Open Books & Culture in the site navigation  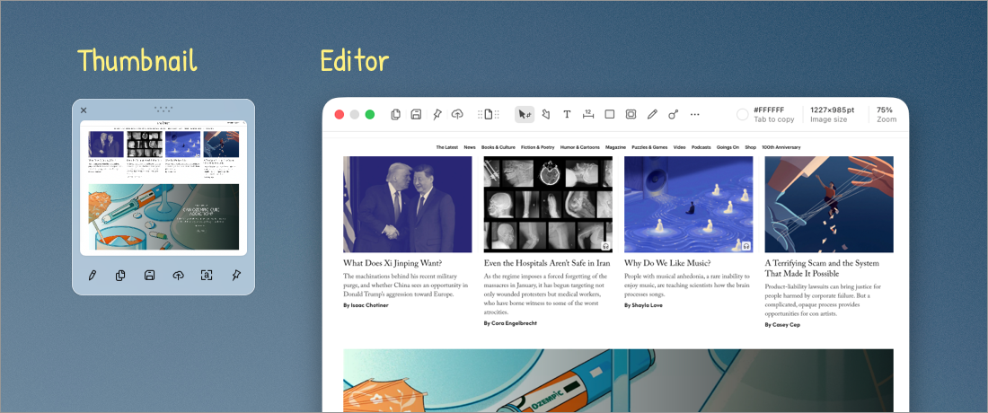click(498, 147)
